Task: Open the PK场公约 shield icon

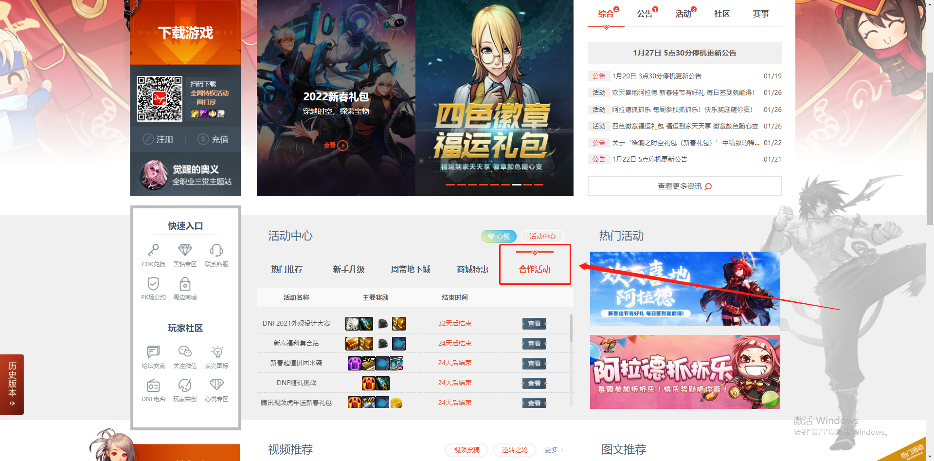Action: coord(153,283)
